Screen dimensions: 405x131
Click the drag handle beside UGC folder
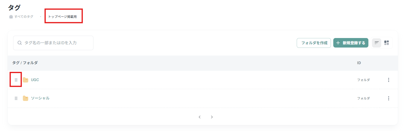[x=16, y=80]
